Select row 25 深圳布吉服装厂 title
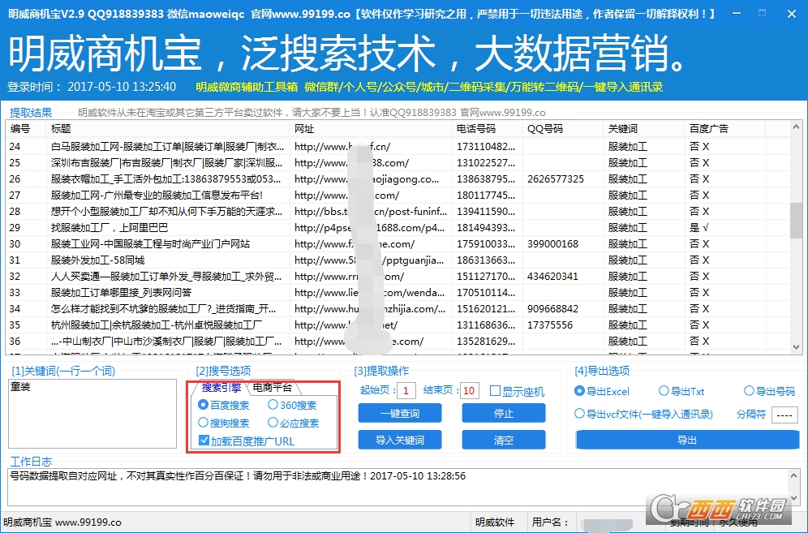The width and height of the screenshot is (808, 533). point(166,163)
